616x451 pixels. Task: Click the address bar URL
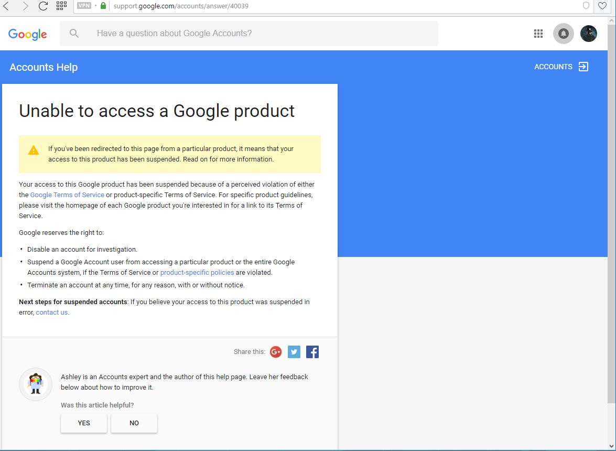point(181,6)
